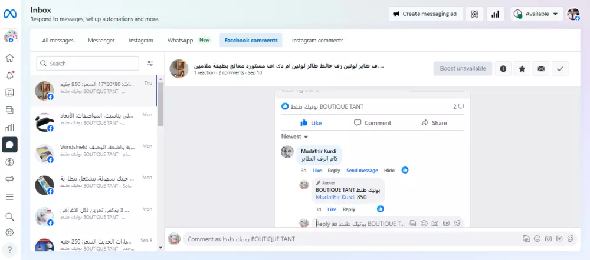Screen dimensions: 590x260
Task: Click Reply under BOUTIQUE TANT's 850 reply
Action: [349, 209]
